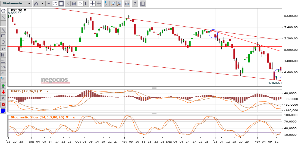Select the text annotation tool

tap(4, 98)
